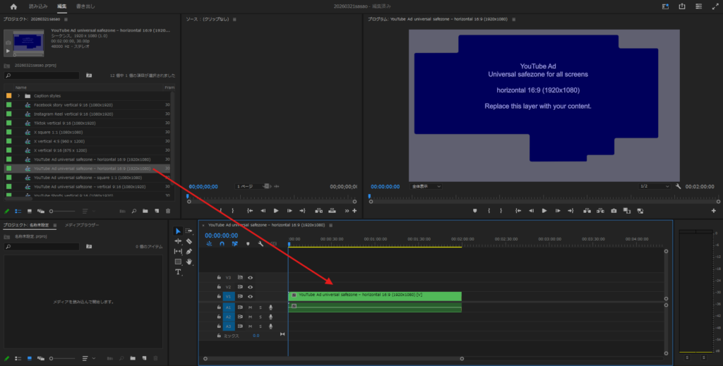Choose the Rectangle tool
Viewport: 723px width, 366px height.
178,262
